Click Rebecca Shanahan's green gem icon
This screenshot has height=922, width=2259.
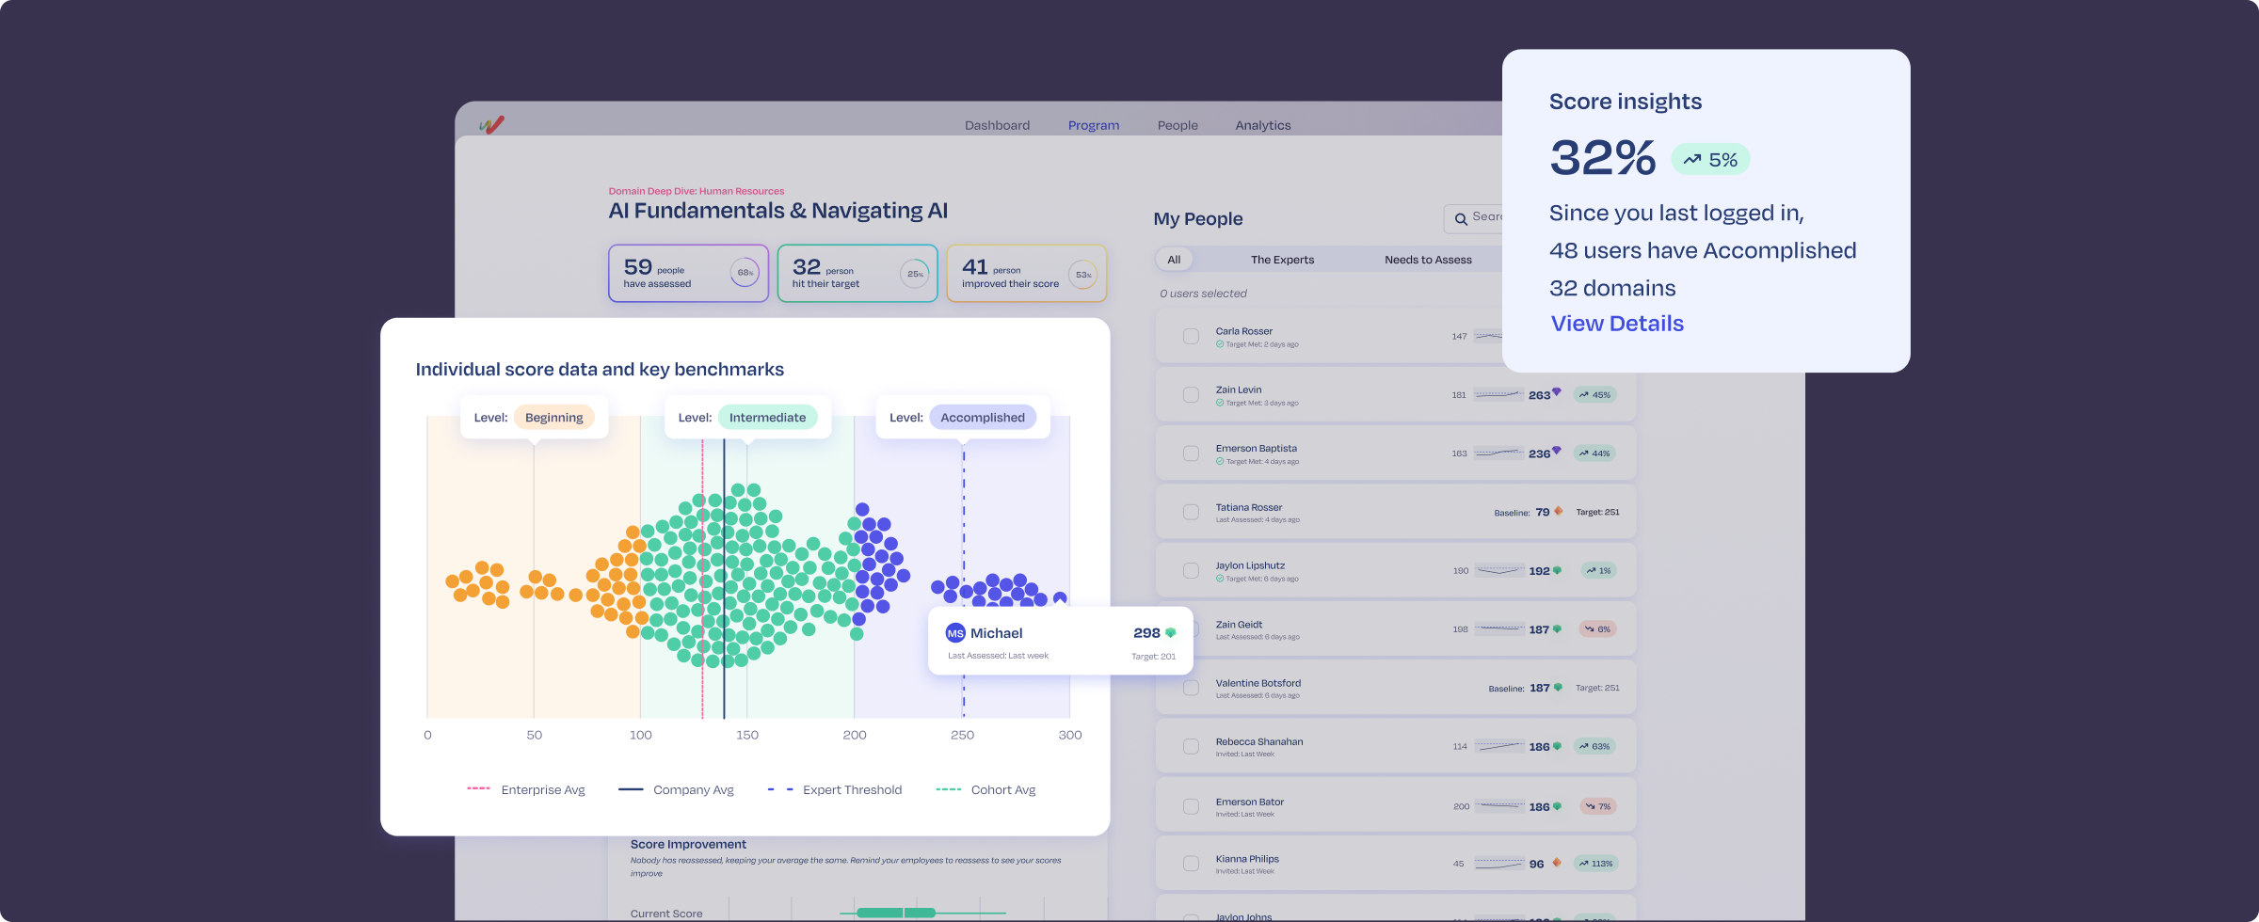(1558, 747)
